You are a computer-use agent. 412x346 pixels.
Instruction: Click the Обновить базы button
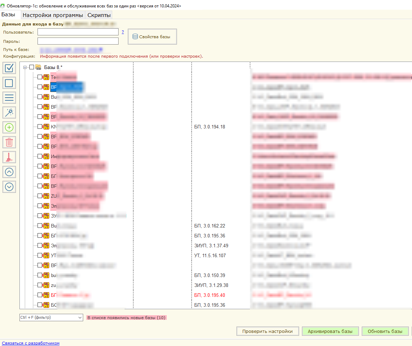[x=385, y=331]
